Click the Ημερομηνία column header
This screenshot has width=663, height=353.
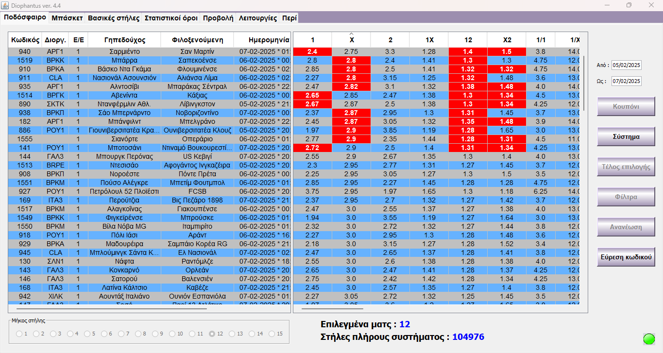pyautogui.click(x=262, y=40)
